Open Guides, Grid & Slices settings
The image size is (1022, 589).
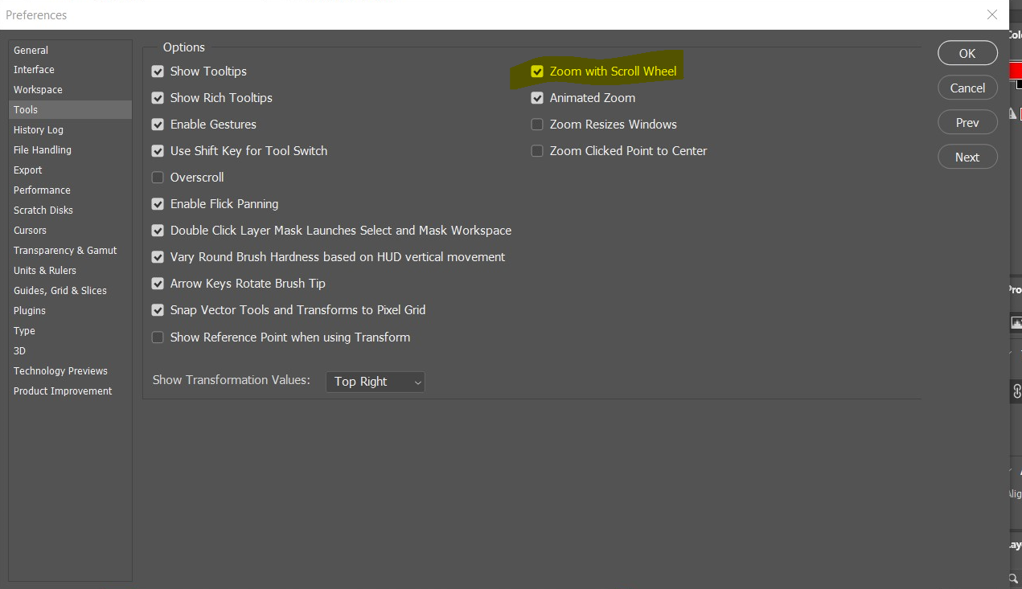59,290
